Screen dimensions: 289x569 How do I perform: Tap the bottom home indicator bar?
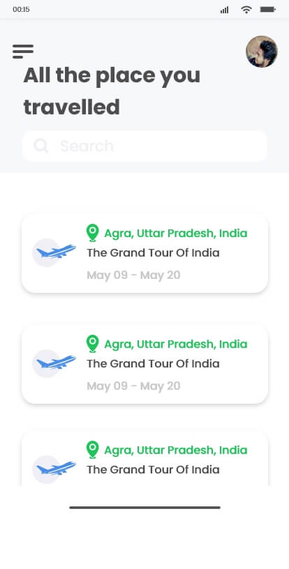tap(145, 508)
